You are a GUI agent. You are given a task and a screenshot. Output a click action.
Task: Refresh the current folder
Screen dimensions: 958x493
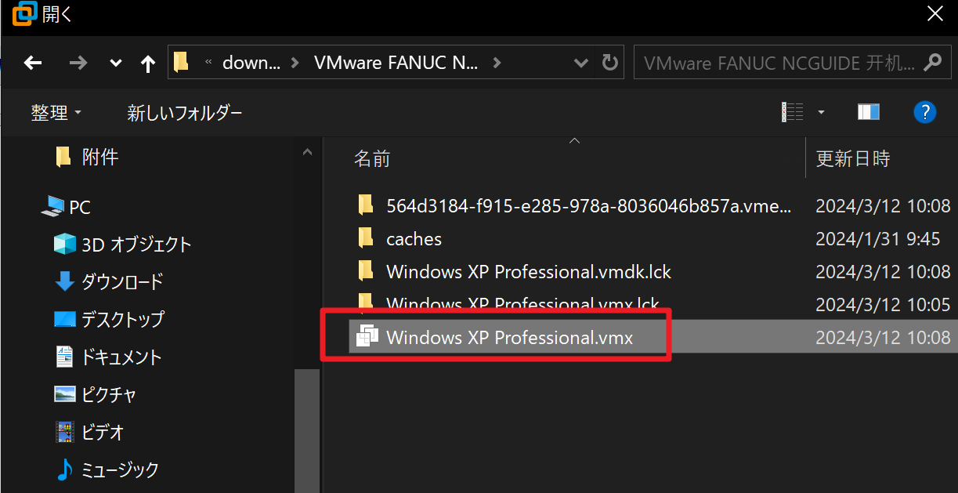[x=609, y=63]
